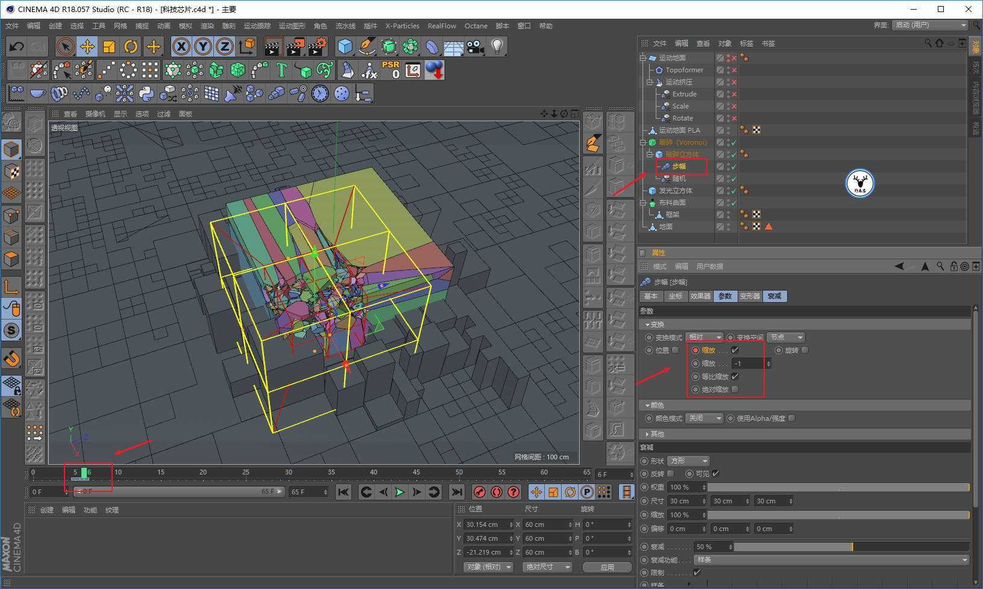Click the falloff 缩放 100% slider bar

pos(838,515)
